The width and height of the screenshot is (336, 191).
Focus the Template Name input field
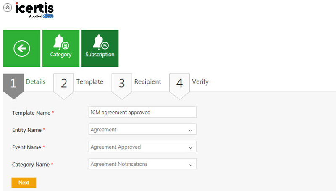point(142,112)
